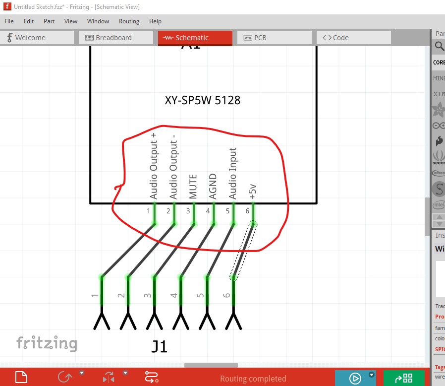Open the Rotate options dropdown arrow

click(x=82, y=373)
